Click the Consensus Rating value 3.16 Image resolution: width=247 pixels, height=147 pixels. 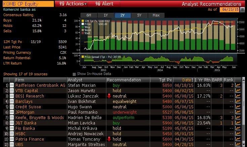tap(63, 15)
